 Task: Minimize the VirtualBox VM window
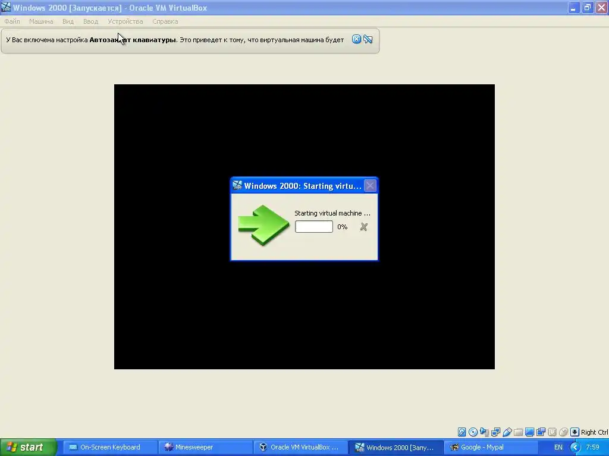(574, 7)
